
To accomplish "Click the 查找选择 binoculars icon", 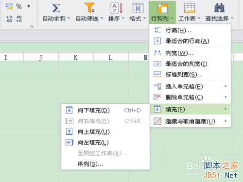I will [219, 8].
